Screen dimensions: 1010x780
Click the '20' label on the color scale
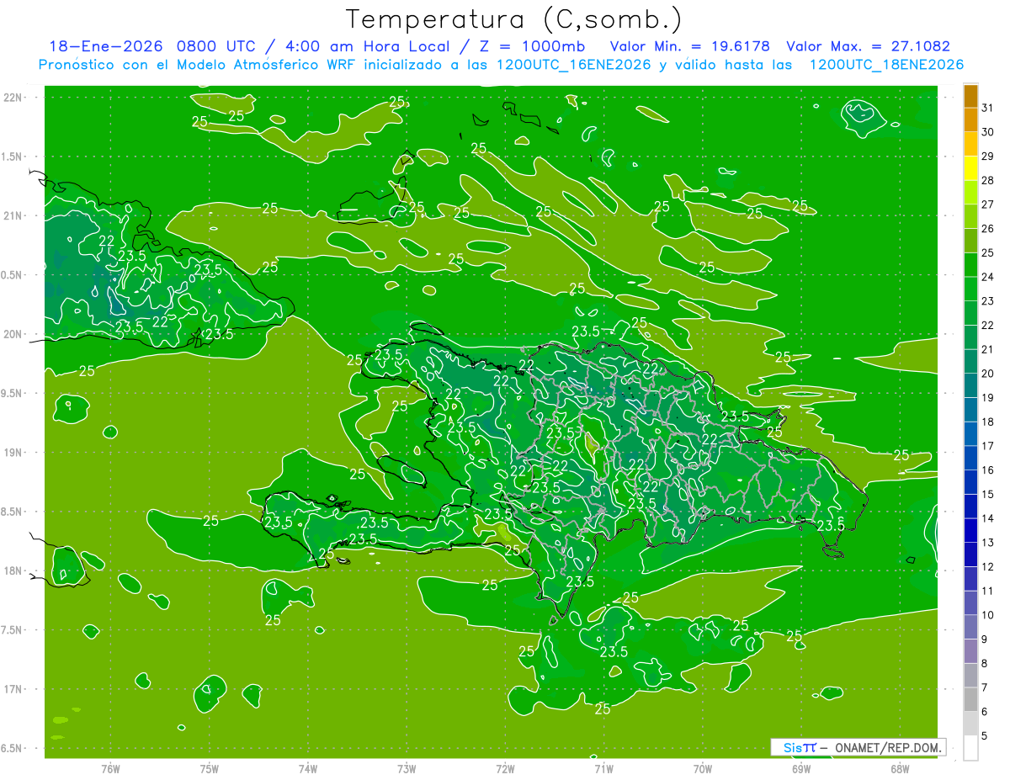(988, 374)
